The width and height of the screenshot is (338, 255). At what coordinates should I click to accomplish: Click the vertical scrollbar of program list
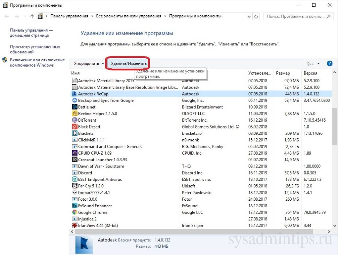coord(335,125)
